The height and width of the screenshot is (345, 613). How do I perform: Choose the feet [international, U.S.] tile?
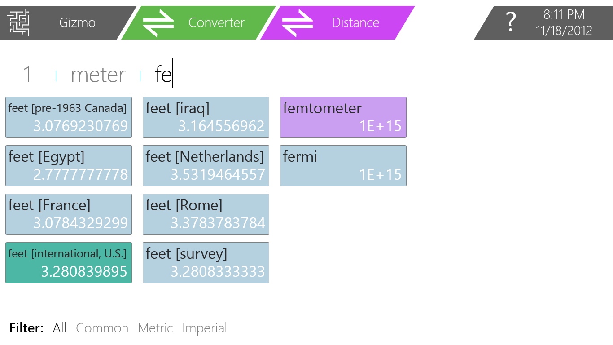coord(69,263)
